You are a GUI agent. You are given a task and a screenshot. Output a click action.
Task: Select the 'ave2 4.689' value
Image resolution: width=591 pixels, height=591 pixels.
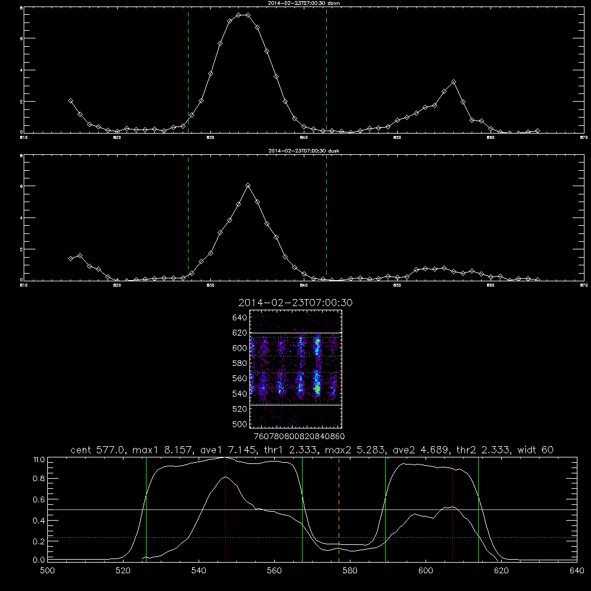pyautogui.click(x=419, y=450)
